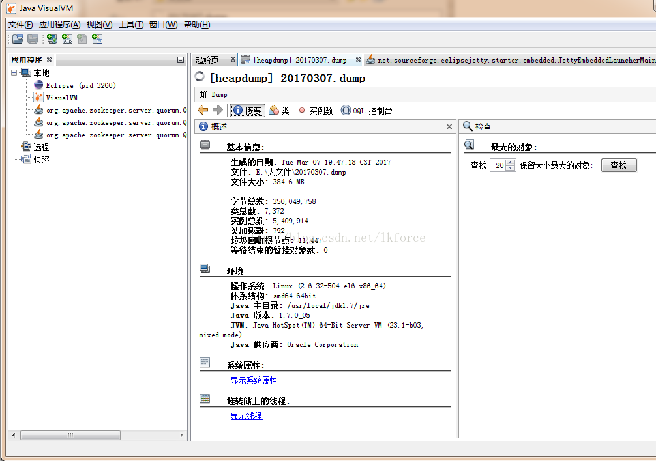Click left arrow of applications scrollbar

14,435
